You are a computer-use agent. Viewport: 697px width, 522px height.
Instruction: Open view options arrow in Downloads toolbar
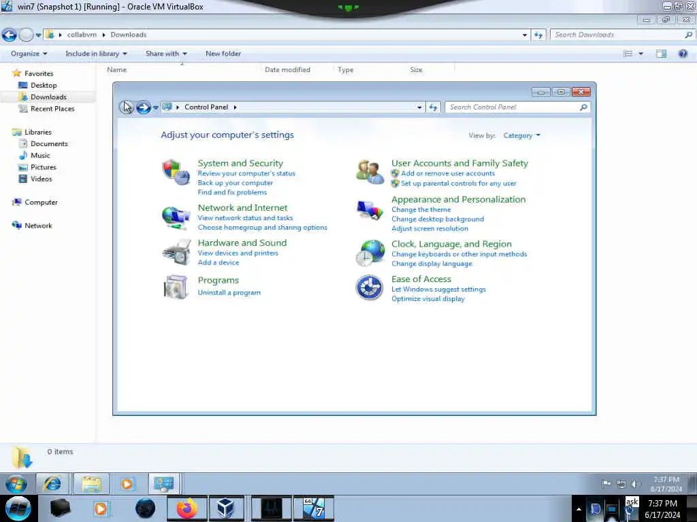click(641, 54)
